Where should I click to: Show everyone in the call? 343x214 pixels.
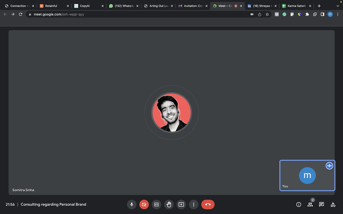[310, 204]
